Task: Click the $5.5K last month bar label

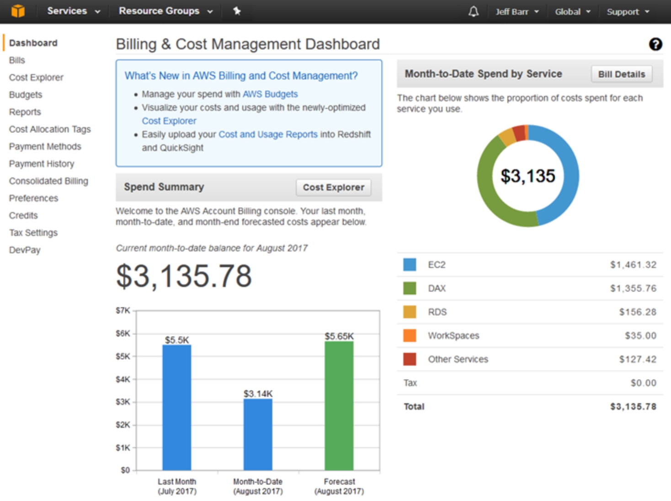Action: coord(177,340)
